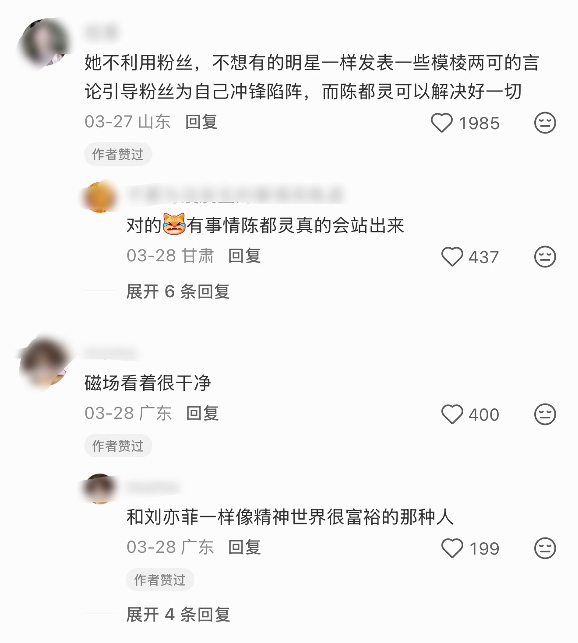578x643 pixels.
Task: Reply to the 03-28 甘肃 comment
Action: click(x=244, y=256)
